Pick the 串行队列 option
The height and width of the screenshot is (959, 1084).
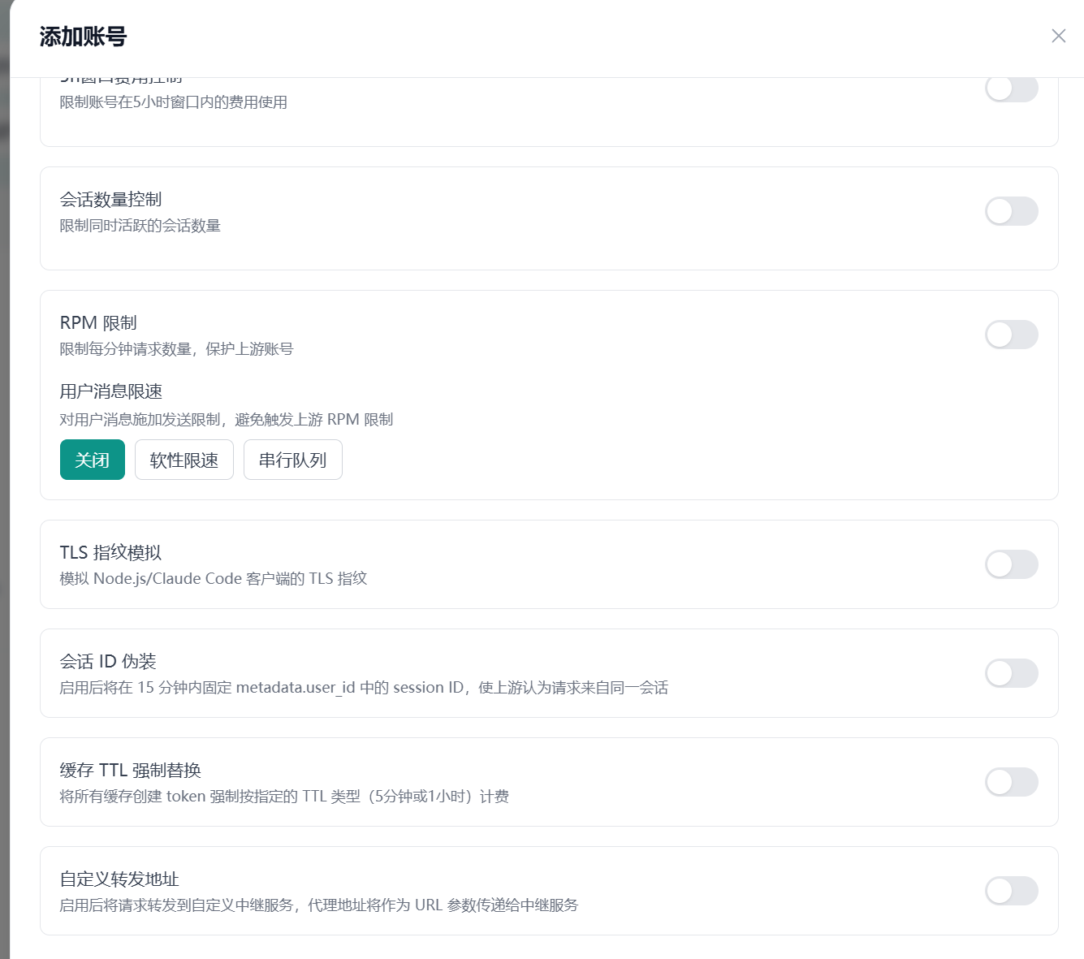(292, 460)
